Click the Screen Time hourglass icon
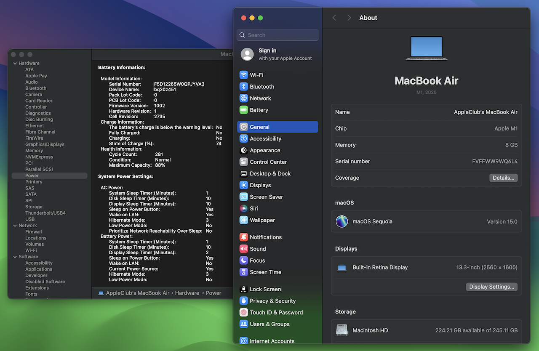 pos(243,272)
